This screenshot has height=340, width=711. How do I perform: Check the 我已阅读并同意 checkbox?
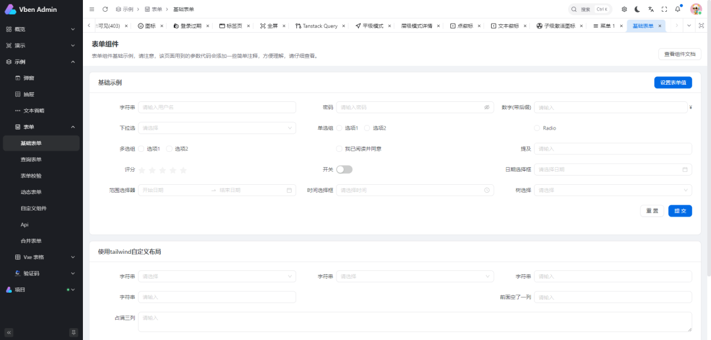[x=340, y=149]
